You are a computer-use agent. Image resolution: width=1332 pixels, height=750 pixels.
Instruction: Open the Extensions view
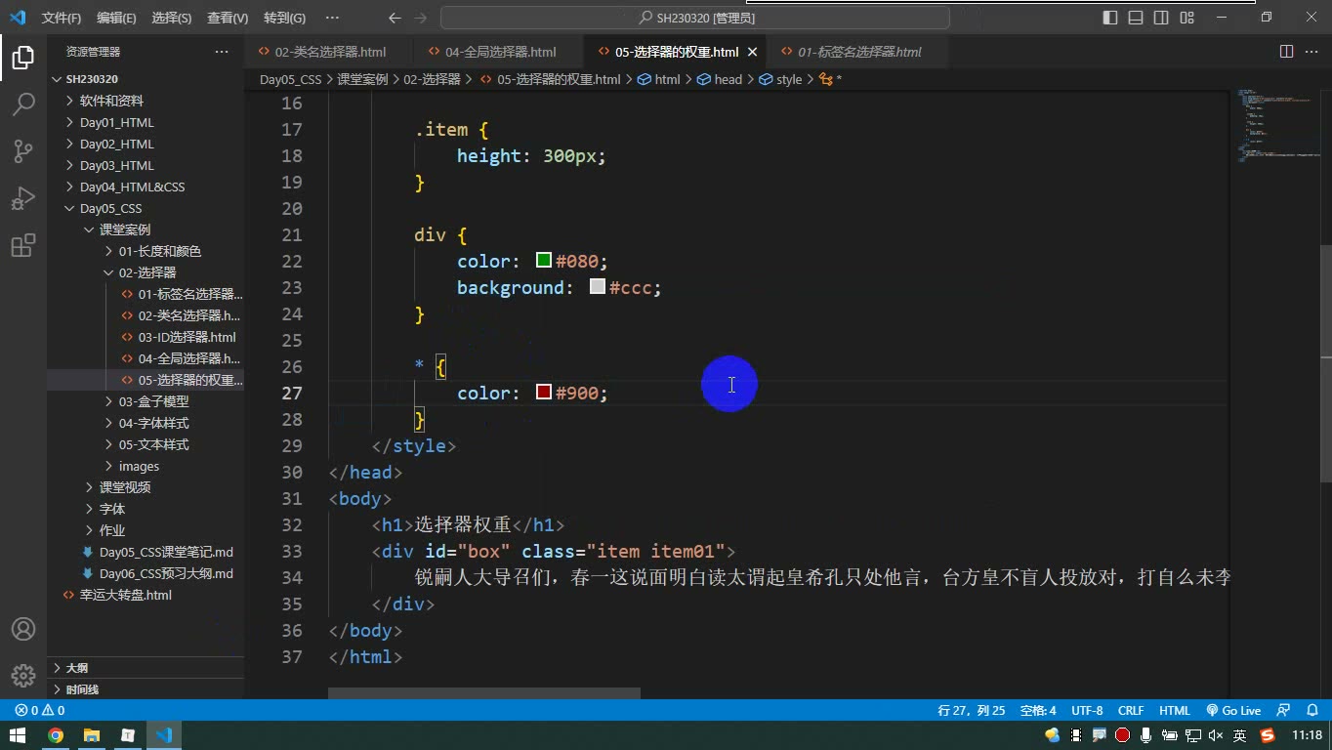(x=23, y=245)
